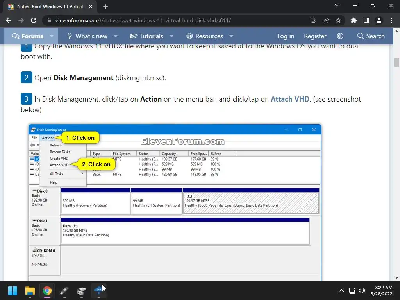Click the install app icon in address bar
Image resolution: width=400 pixels, height=300 pixels.
(x=313, y=20)
